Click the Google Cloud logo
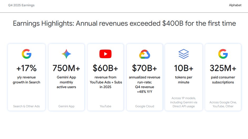Screen dimensions: 248x139 pyautogui.click(x=145, y=54)
